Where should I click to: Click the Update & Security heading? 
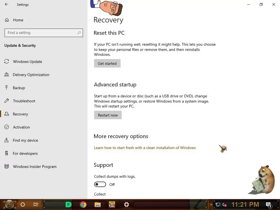coord(20,46)
